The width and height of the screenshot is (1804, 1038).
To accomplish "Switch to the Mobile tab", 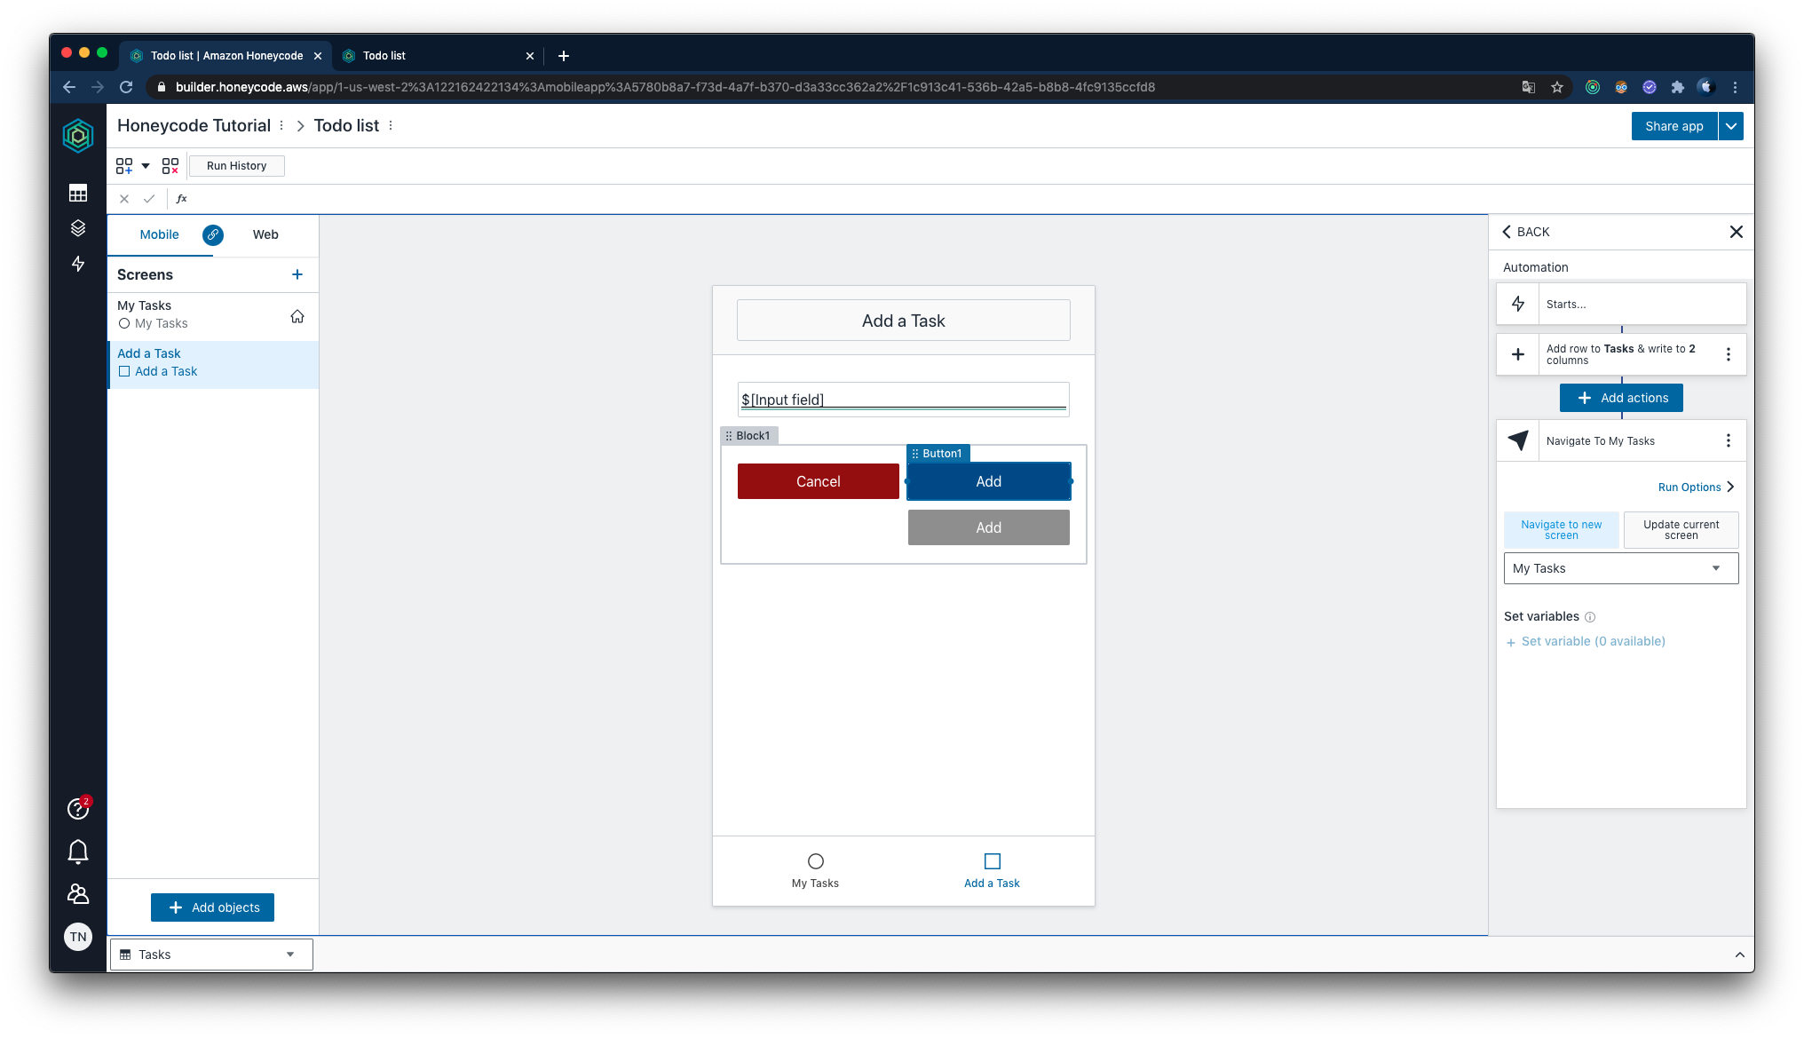I will [x=160, y=234].
